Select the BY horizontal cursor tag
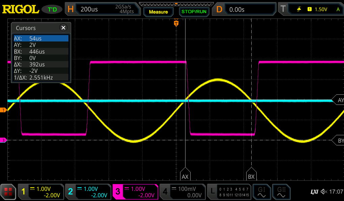Viewport: 344px width, 201px height. [x=338, y=140]
